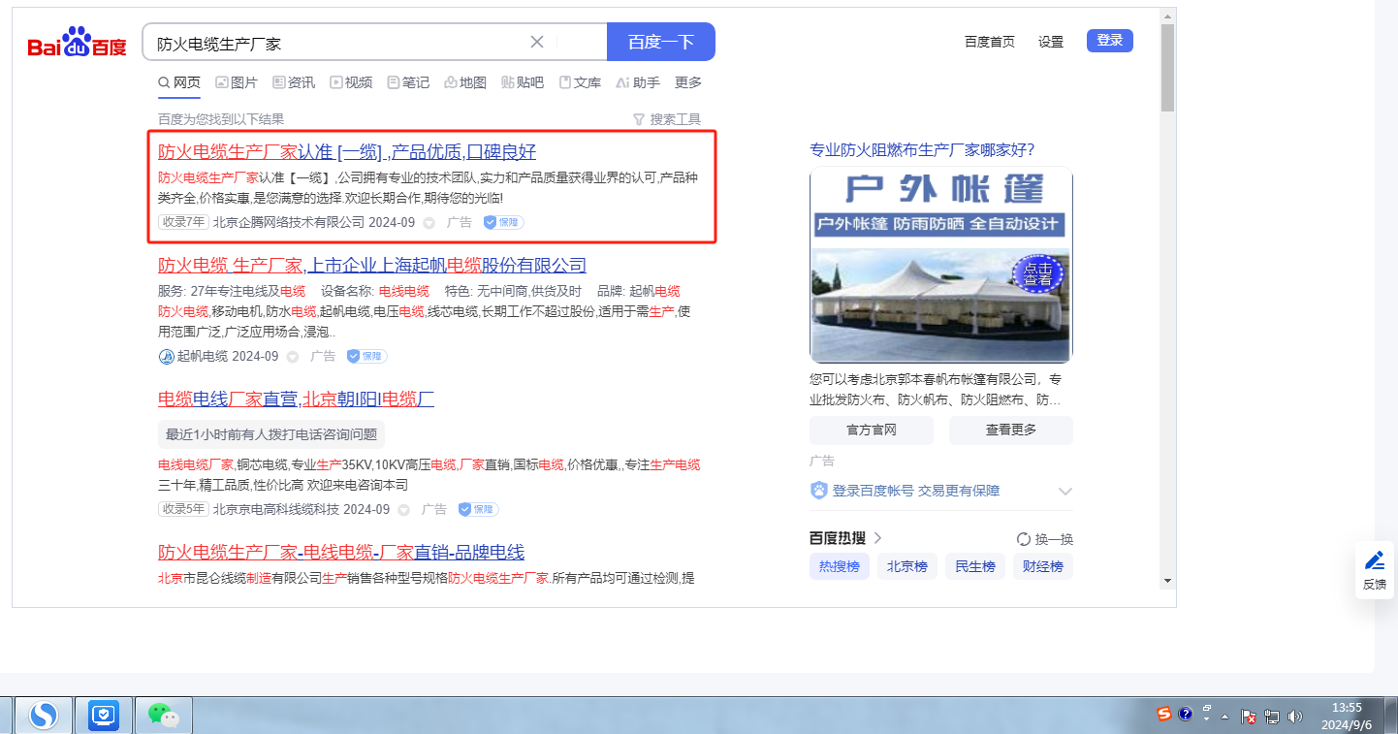Expand the arrow next to 北京京电高科线缆科技 2024-09
Screen dimensions: 1398x734
click(404, 510)
